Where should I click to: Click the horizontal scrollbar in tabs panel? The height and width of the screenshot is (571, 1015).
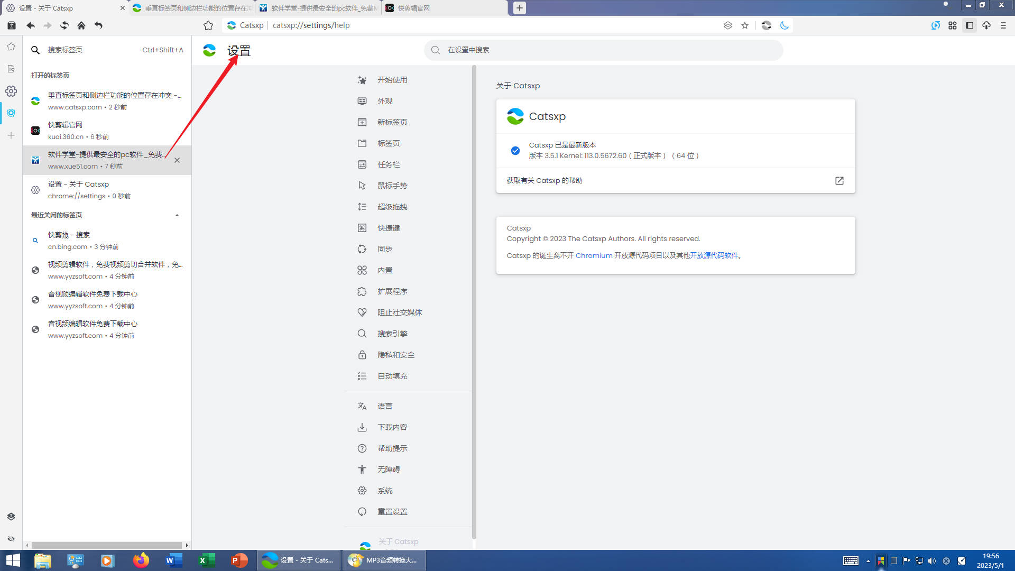tap(107, 545)
